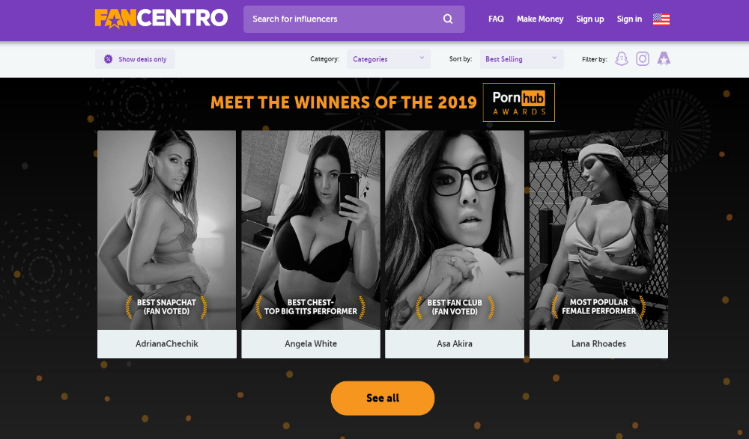749x439 pixels.
Task: Click the Sign up link
Action: (x=590, y=19)
